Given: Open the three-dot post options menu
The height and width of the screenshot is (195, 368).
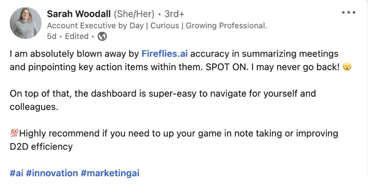Looking at the screenshot, I should pyautogui.click(x=349, y=12).
